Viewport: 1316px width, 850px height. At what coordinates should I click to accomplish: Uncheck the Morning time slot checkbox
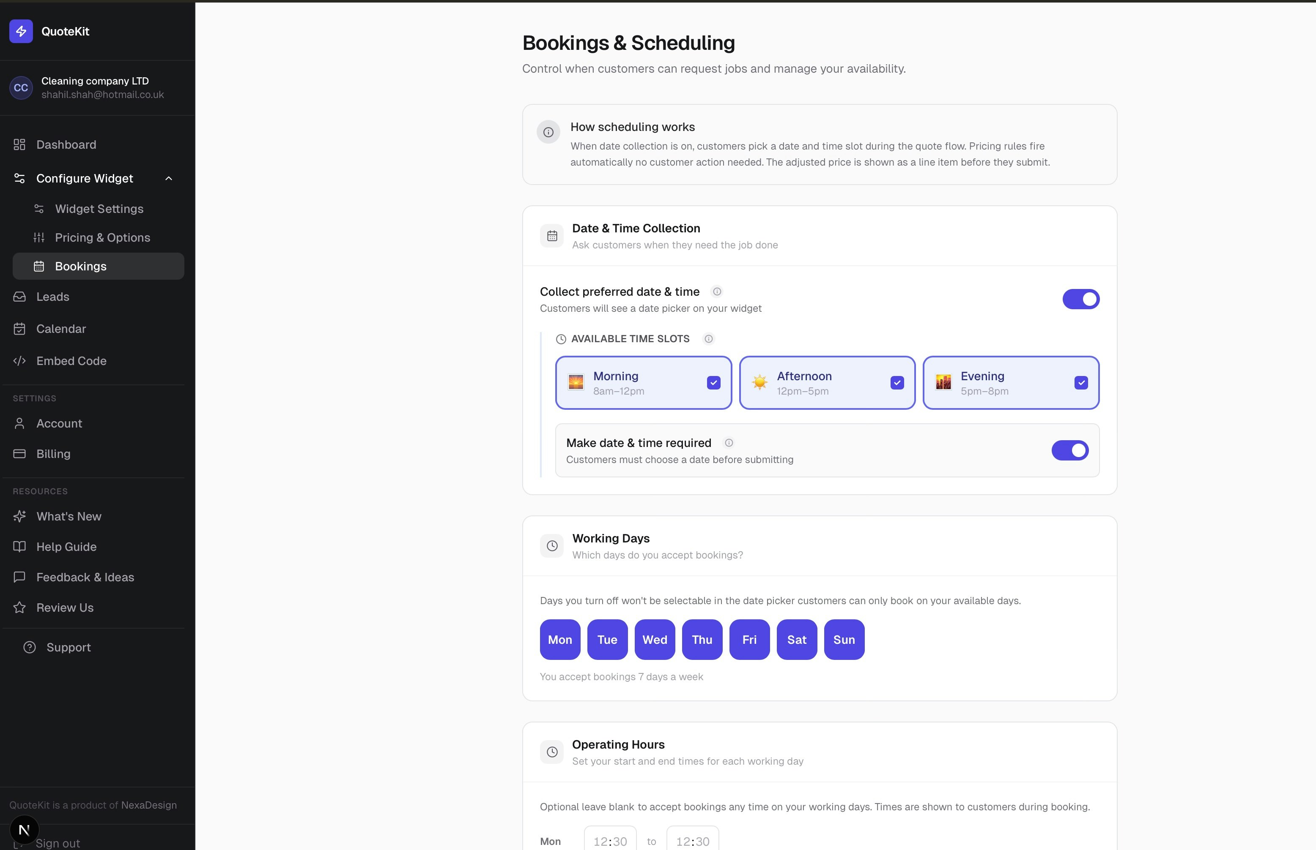tap(713, 382)
